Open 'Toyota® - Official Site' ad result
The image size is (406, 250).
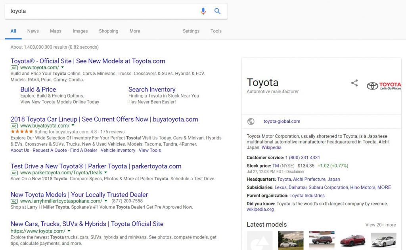88,61
